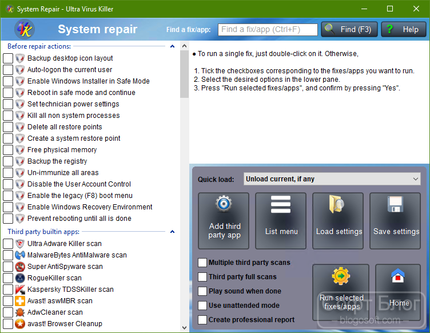Screen dimensions: 430x333
Task: Click the Ultra Adware Killer scan icon
Action: pyautogui.click(x=20, y=244)
